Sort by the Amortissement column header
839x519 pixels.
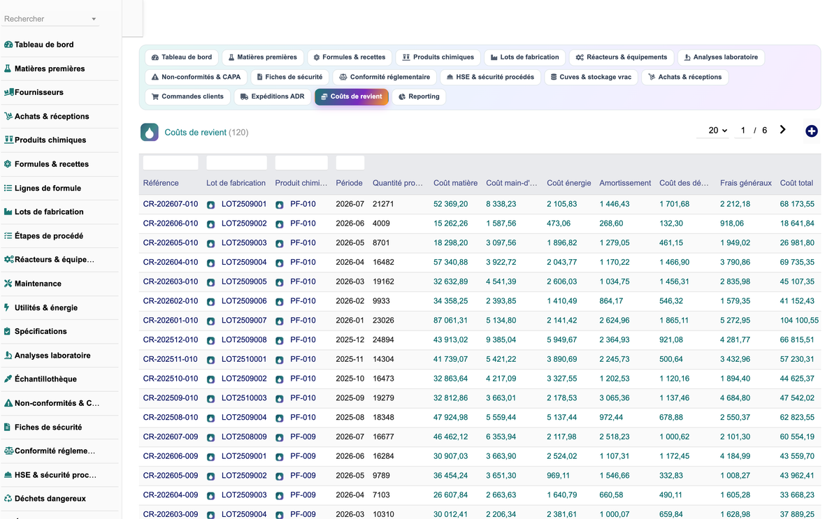pyautogui.click(x=625, y=183)
